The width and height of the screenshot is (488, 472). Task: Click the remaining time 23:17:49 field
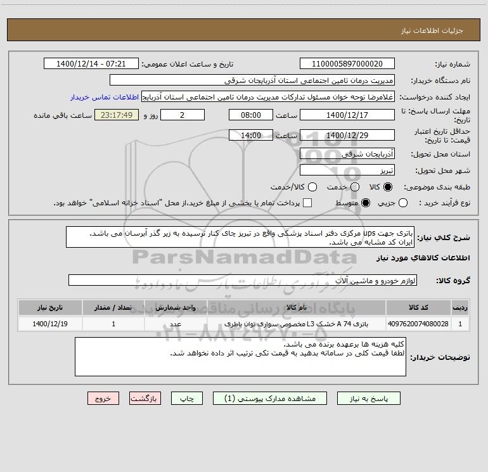click(117, 115)
